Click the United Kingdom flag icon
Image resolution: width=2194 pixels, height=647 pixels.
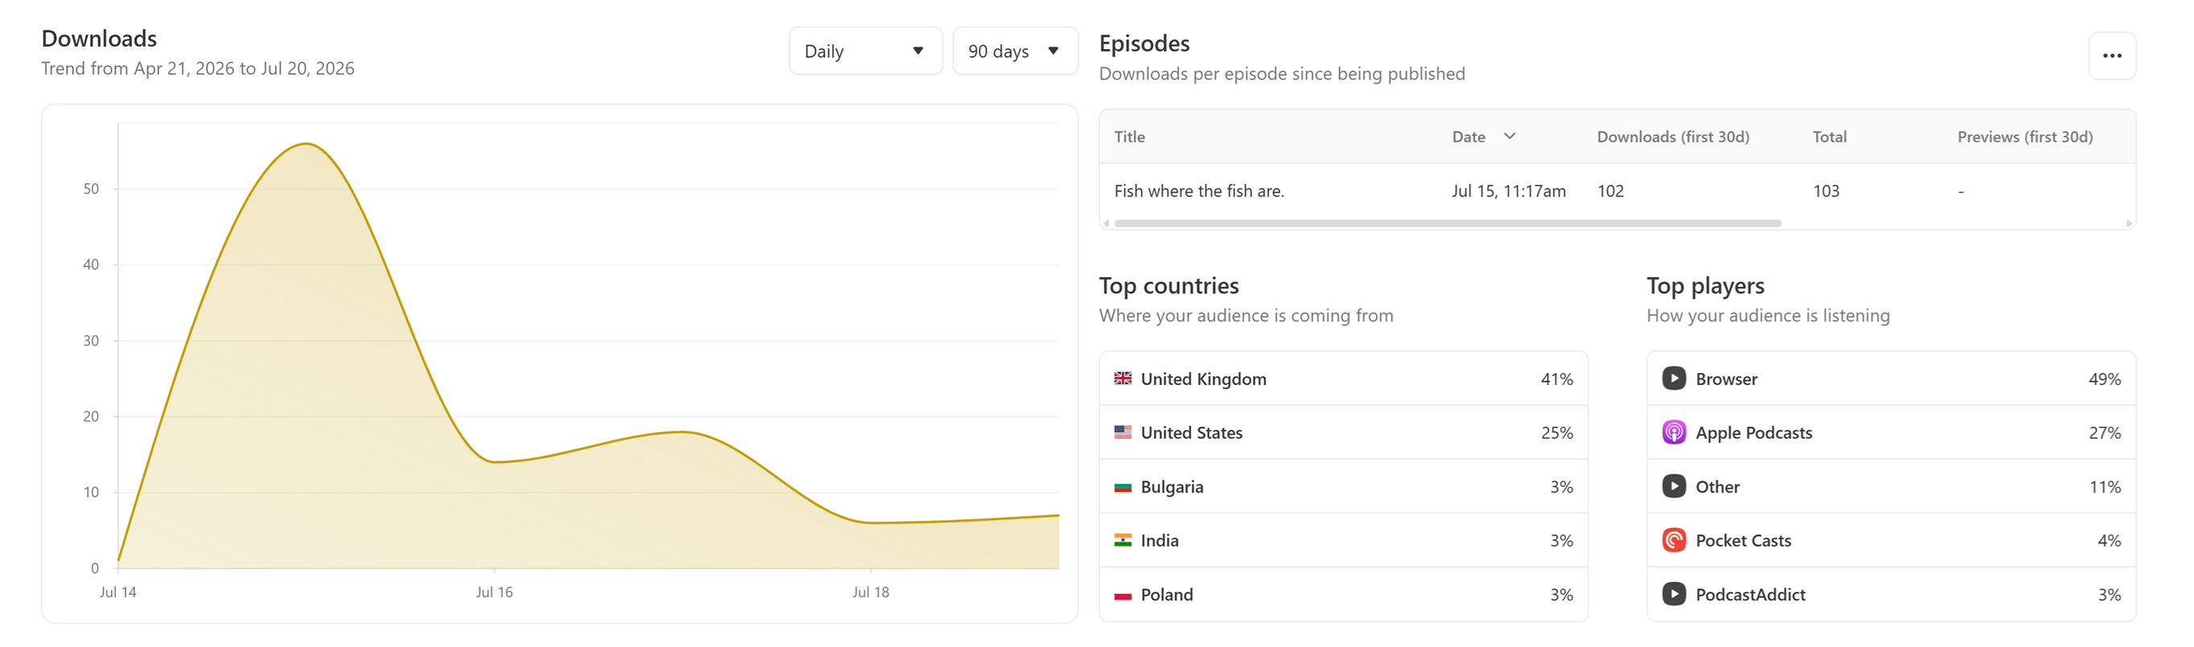[x=1123, y=379]
